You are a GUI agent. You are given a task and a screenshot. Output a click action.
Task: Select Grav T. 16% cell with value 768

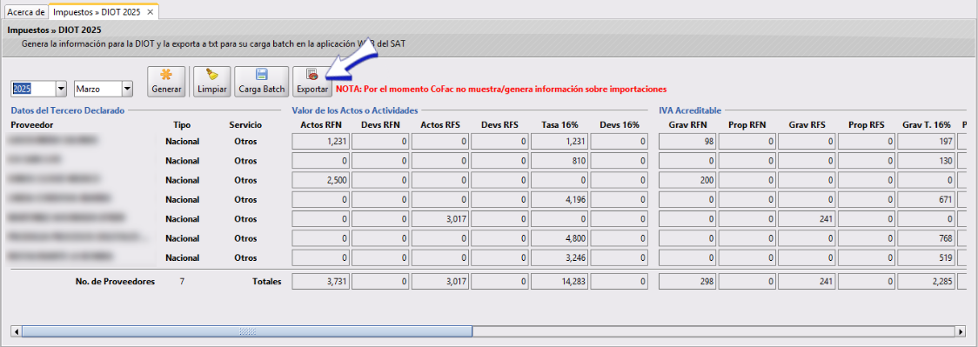pyautogui.click(x=927, y=238)
